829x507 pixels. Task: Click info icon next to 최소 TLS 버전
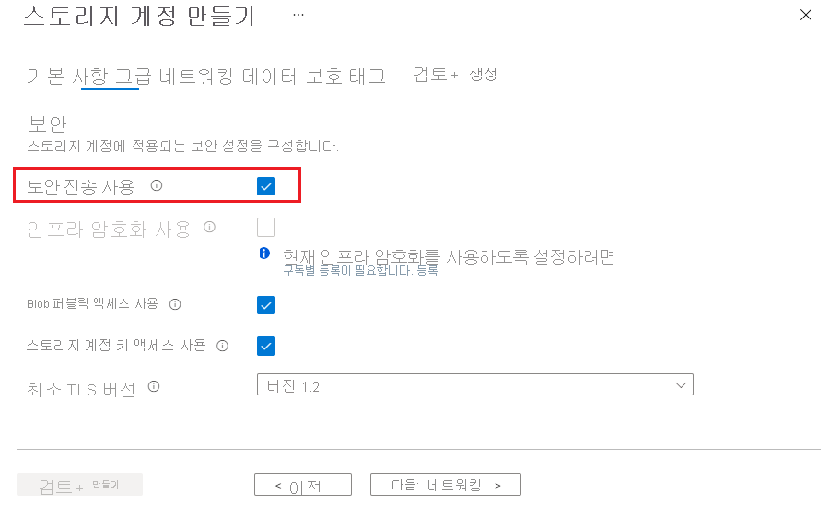154,386
